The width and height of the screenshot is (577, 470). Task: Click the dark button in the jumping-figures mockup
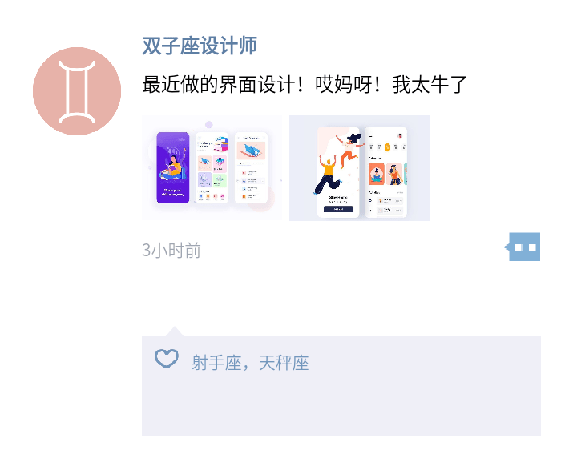click(x=338, y=209)
